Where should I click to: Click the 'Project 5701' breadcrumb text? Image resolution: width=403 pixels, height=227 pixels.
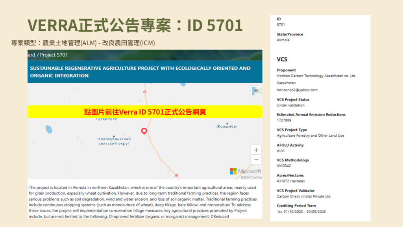tap(53, 55)
